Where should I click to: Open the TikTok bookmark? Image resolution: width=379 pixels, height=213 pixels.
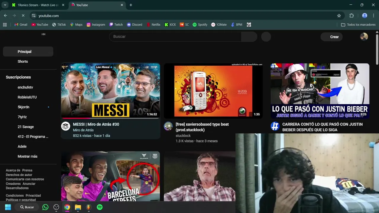(59, 25)
